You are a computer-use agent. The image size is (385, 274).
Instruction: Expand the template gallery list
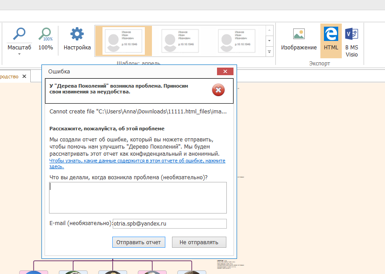(x=269, y=52)
